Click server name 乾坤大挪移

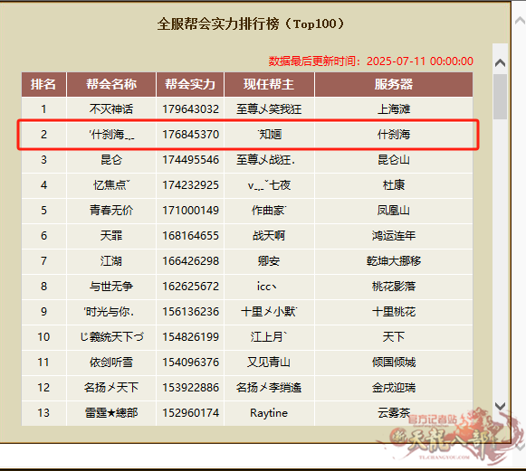click(x=394, y=261)
